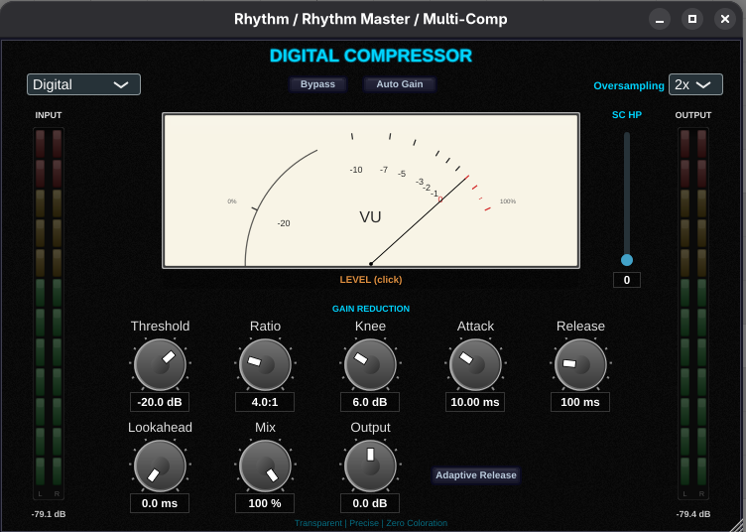Click the Release knob
The image size is (746, 532).
pos(580,364)
